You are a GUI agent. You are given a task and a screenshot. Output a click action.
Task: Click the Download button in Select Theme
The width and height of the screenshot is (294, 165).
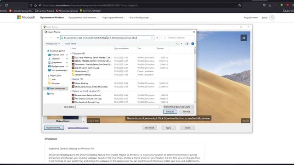[149, 128]
